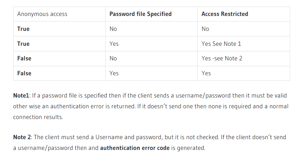This screenshot has width=302, height=160.
Task: Select 'Yes' under Password file in last row
Action: [114, 73]
